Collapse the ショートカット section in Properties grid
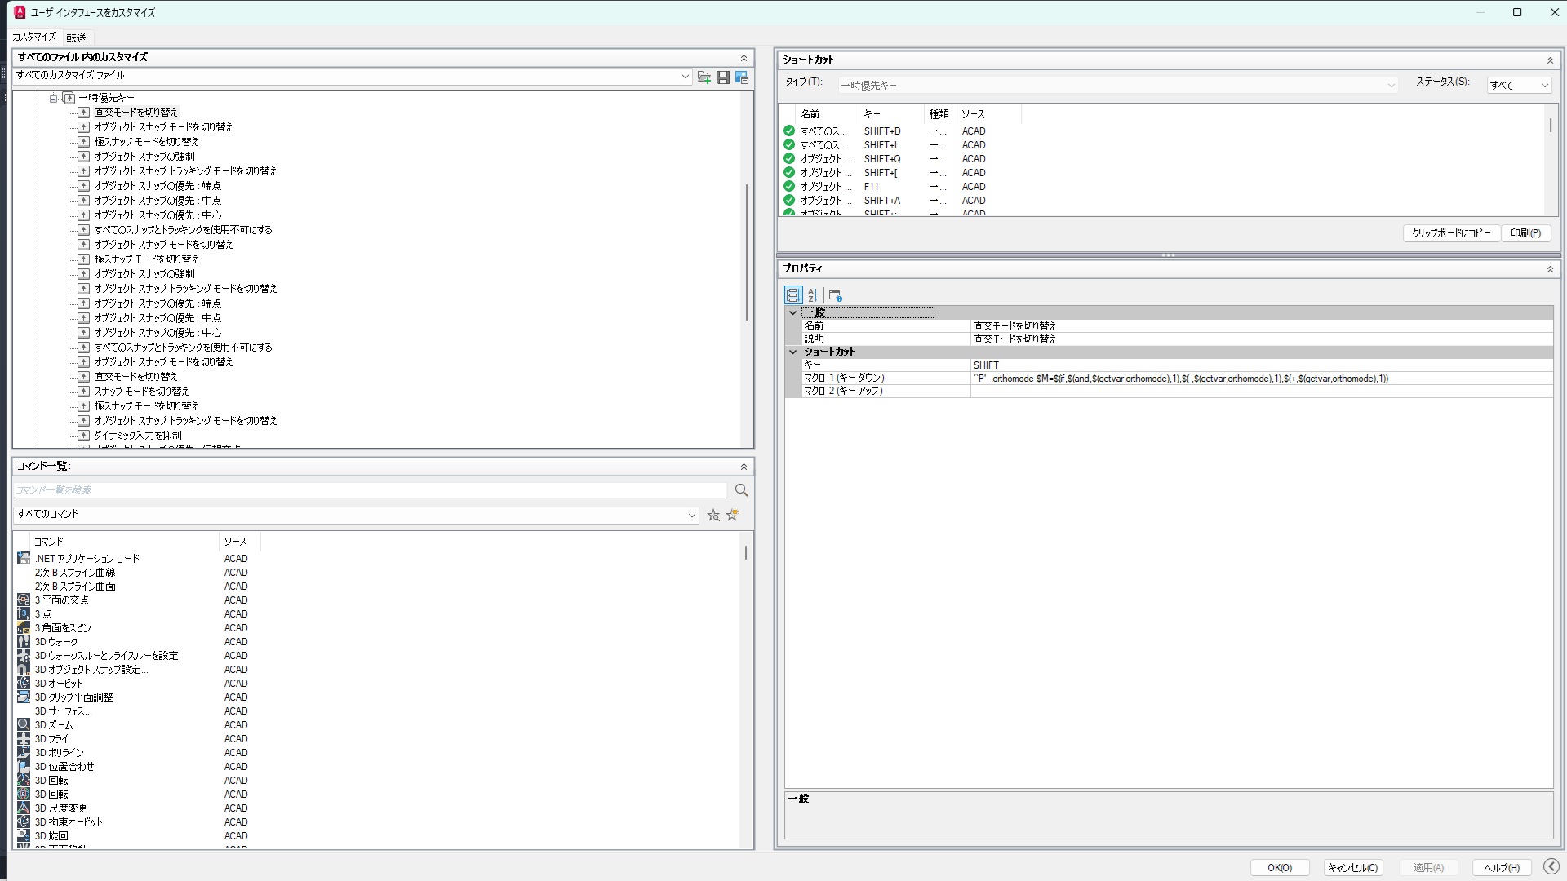The height and width of the screenshot is (881, 1567). 792,352
